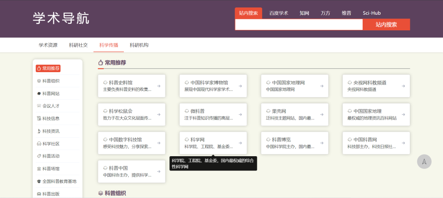Click arrow icon on 科普史料馆 card

159,86
